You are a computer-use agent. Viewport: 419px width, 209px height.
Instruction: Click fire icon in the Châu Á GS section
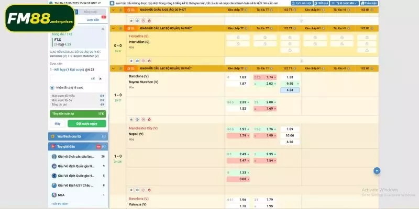pyautogui.click(x=149, y=20)
